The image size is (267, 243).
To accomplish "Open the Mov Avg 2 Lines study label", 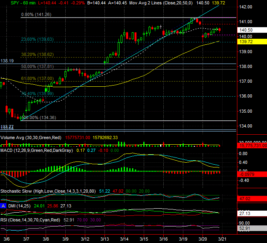I will 161,3.
